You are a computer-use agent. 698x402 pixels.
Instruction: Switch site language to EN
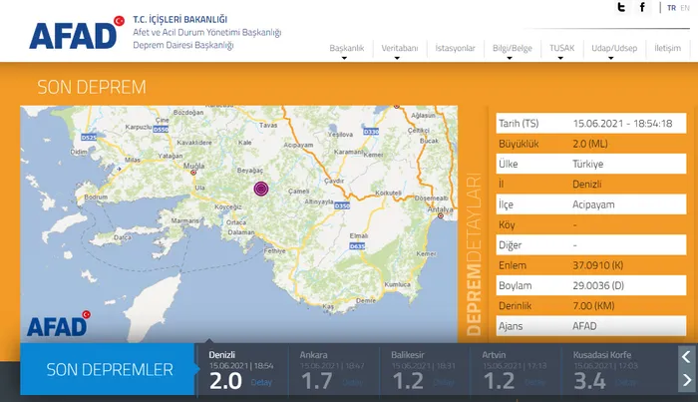tap(685, 8)
